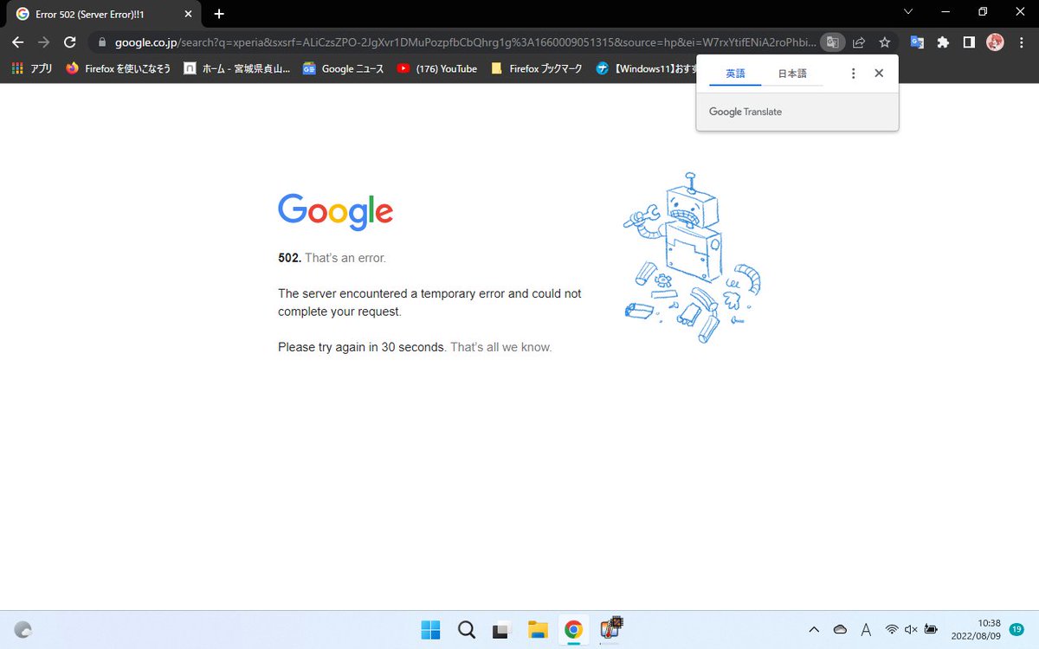The height and width of the screenshot is (649, 1039).
Task: Open File Explorer from the taskbar
Action: click(538, 630)
